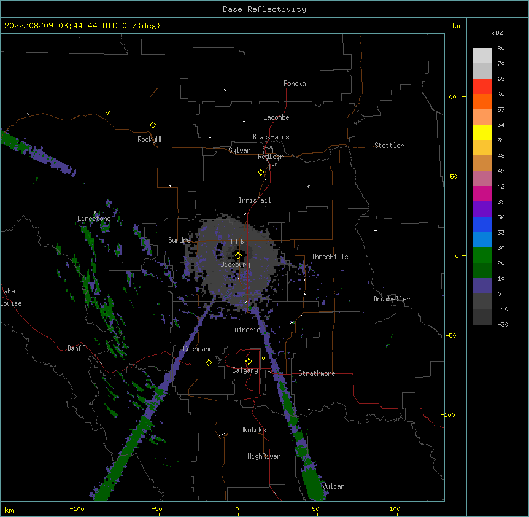This screenshot has height=517, width=529.
Task: Click the RedDeer city label
Action: 270,157
